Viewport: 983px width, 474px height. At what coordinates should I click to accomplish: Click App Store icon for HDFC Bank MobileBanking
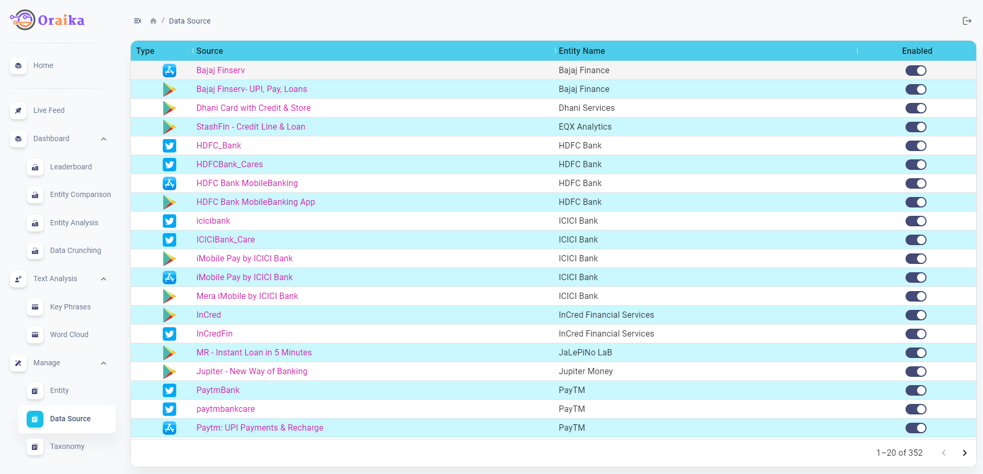coord(170,183)
